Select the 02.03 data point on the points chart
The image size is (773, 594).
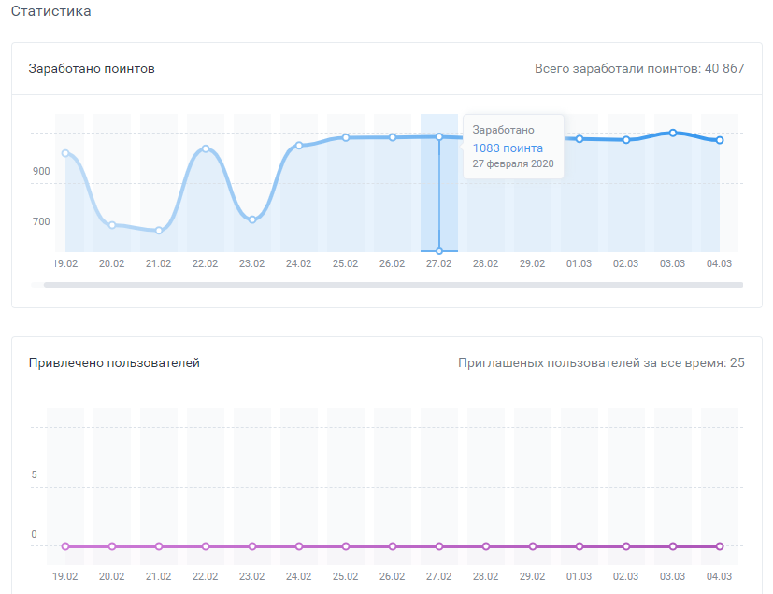point(626,140)
